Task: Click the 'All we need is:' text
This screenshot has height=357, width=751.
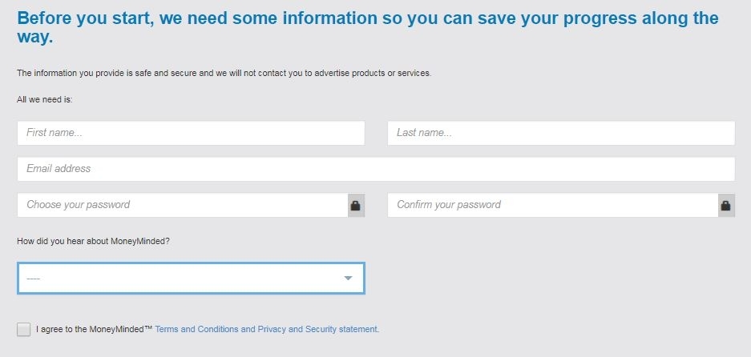Action: tap(45, 99)
